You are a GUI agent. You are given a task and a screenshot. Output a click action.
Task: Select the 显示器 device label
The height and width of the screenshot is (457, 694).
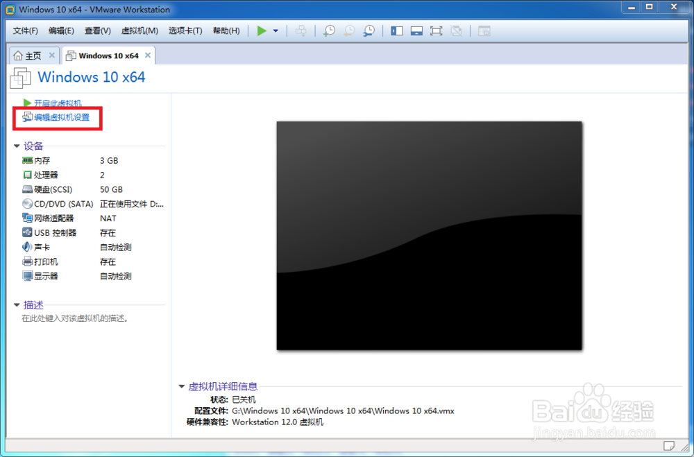(x=46, y=276)
